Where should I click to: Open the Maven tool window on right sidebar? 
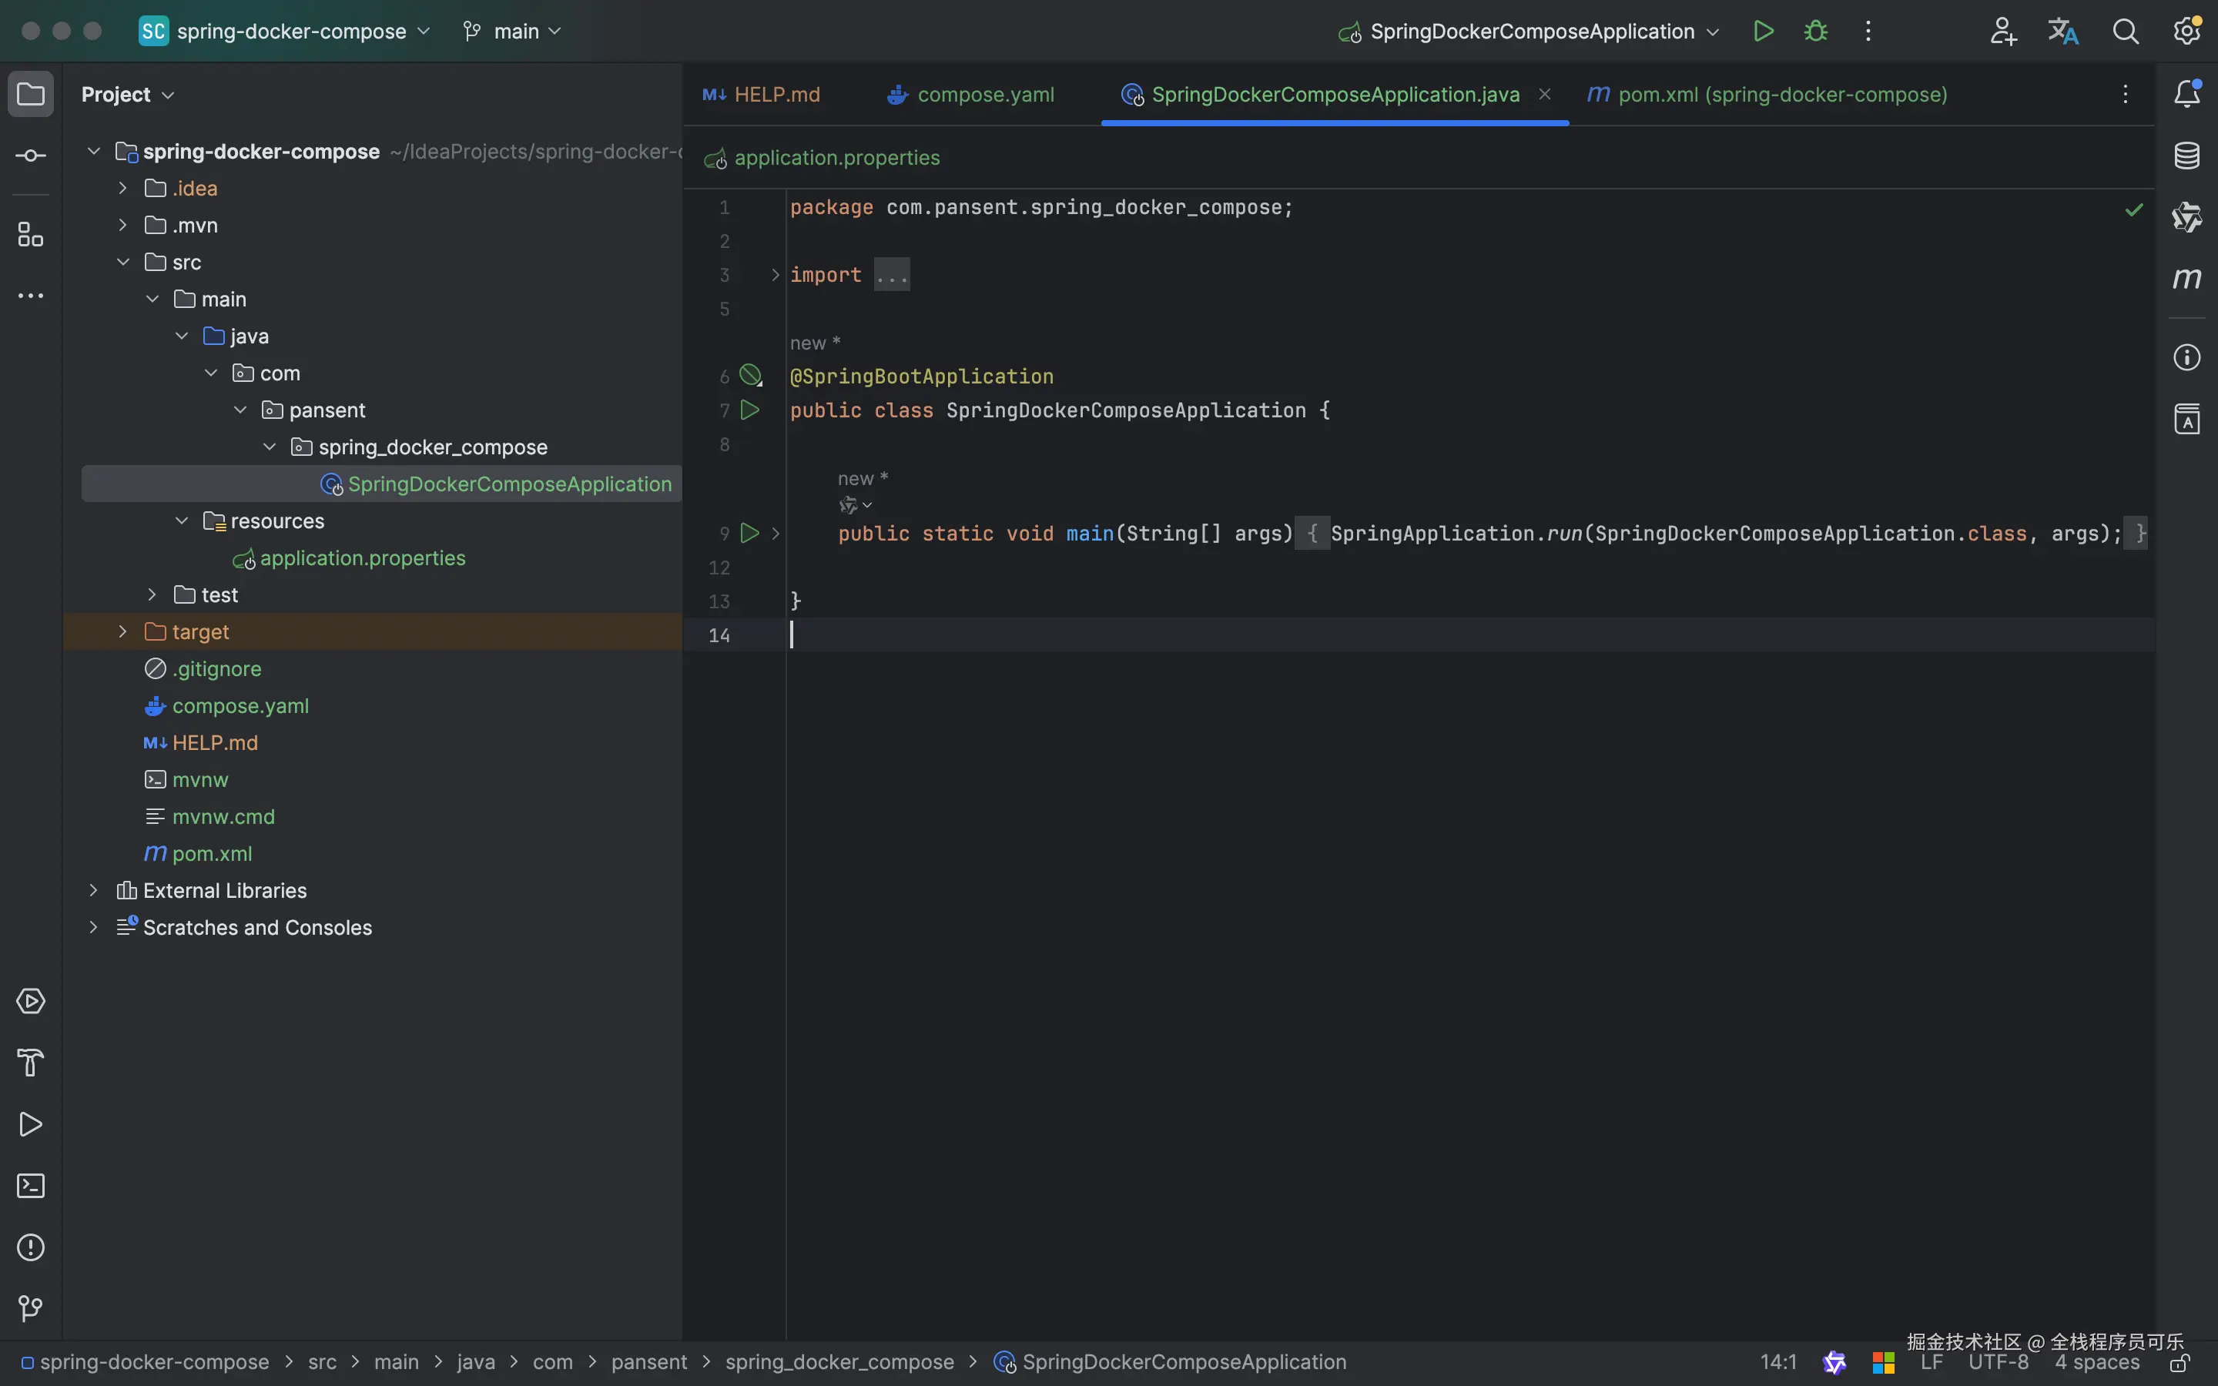(x=2187, y=279)
